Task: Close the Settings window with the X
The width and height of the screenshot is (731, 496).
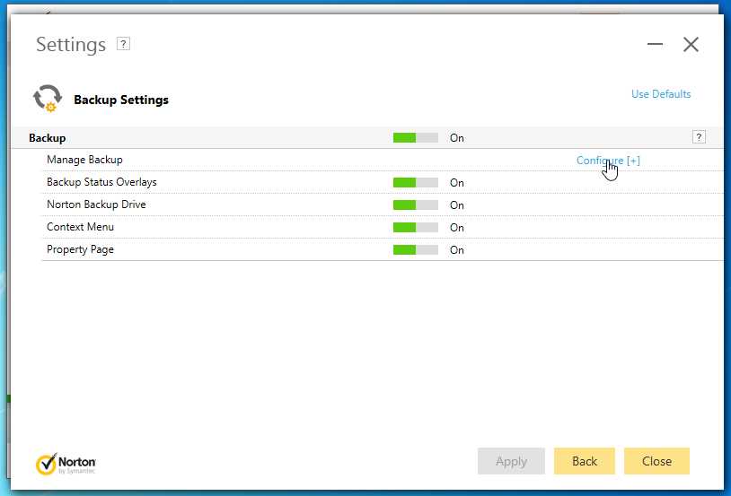Action: pyautogui.click(x=691, y=45)
